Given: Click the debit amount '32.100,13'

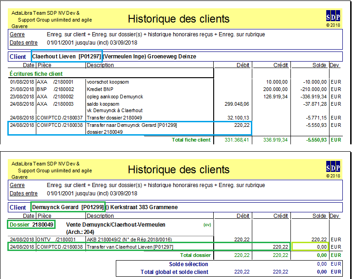Looking at the screenshot, I should click(238, 118).
